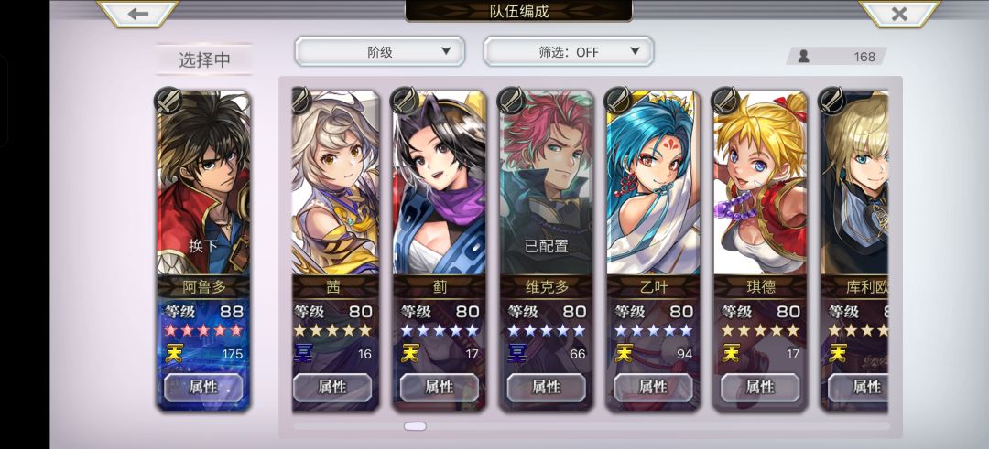Open the 阶级 sort dropdown
This screenshot has width=989, height=449.
pyautogui.click(x=380, y=51)
